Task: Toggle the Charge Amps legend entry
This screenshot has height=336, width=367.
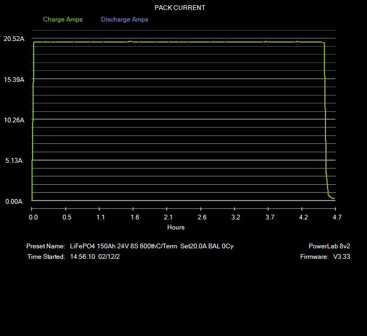Action: click(x=63, y=19)
